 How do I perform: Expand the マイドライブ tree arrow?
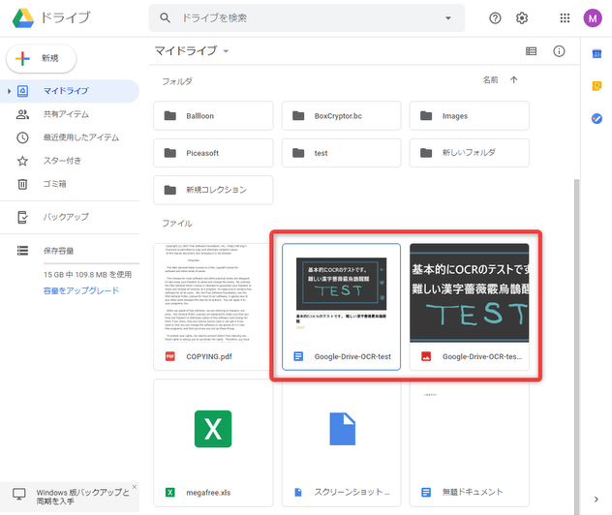pyautogui.click(x=9, y=91)
